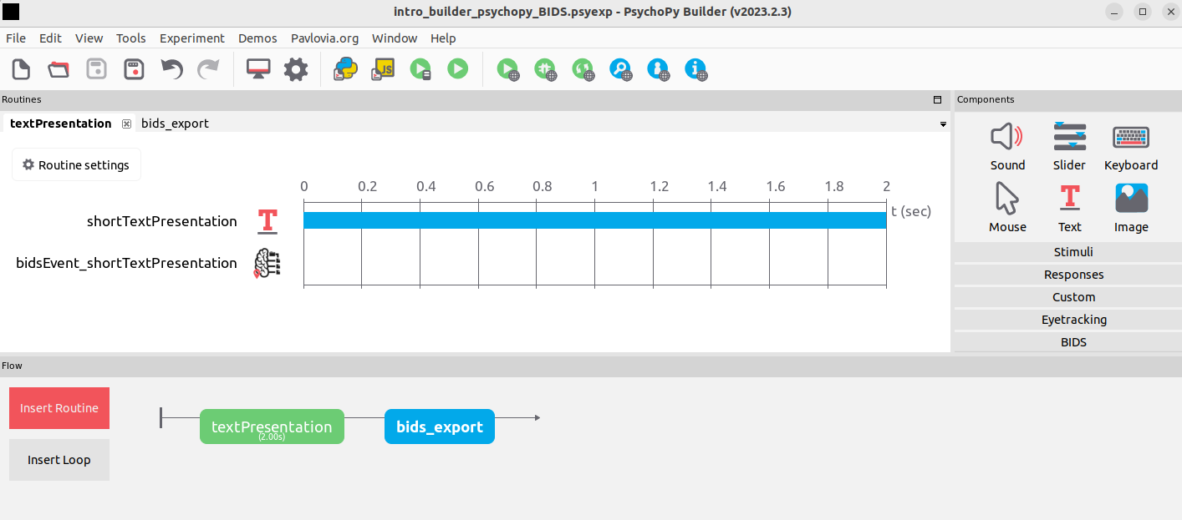Viewport: 1182px width, 520px height.
Task: Open the Tools menu
Action: [x=130, y=38]
